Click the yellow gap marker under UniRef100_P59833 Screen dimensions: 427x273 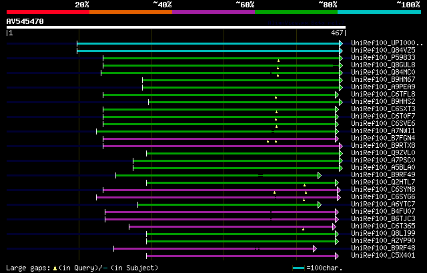(x=278, y=61)
